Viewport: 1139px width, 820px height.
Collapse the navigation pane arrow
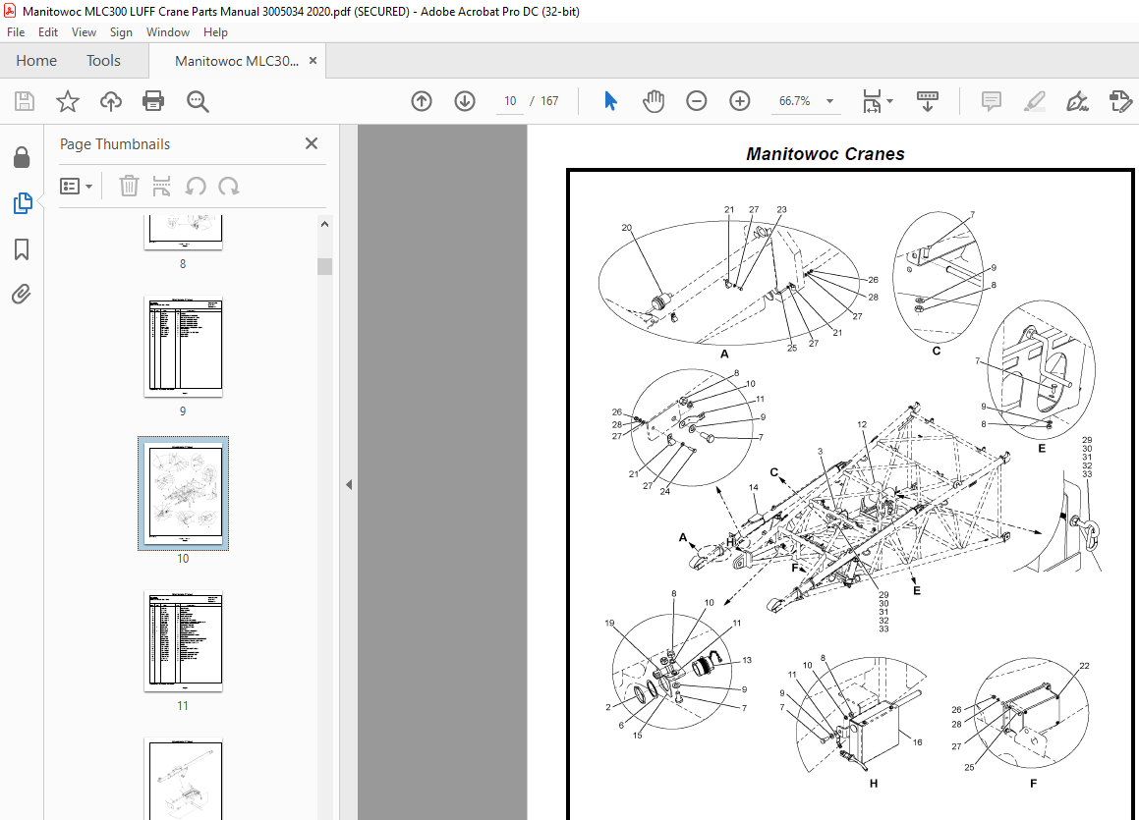click(x=349, y=484)
